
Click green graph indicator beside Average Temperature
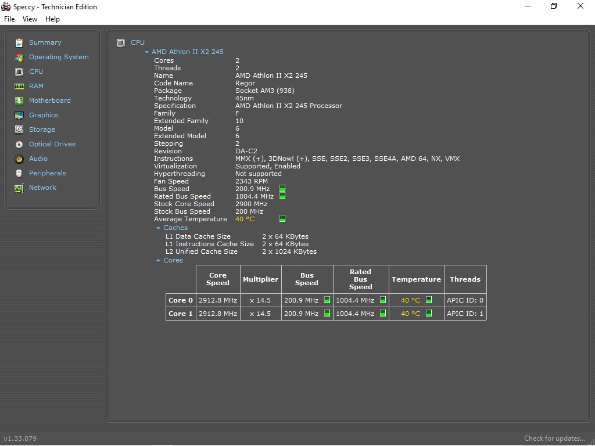pyautogui.click(x=282, y=219)
